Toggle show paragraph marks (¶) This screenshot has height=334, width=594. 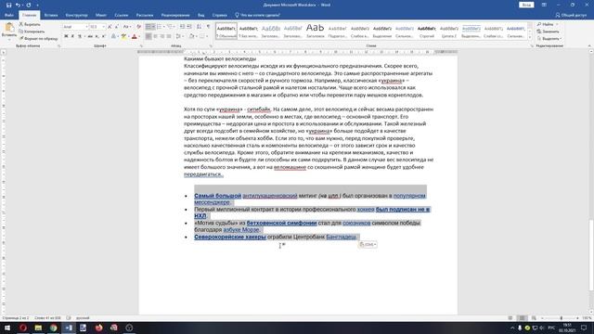coord(208,27)
